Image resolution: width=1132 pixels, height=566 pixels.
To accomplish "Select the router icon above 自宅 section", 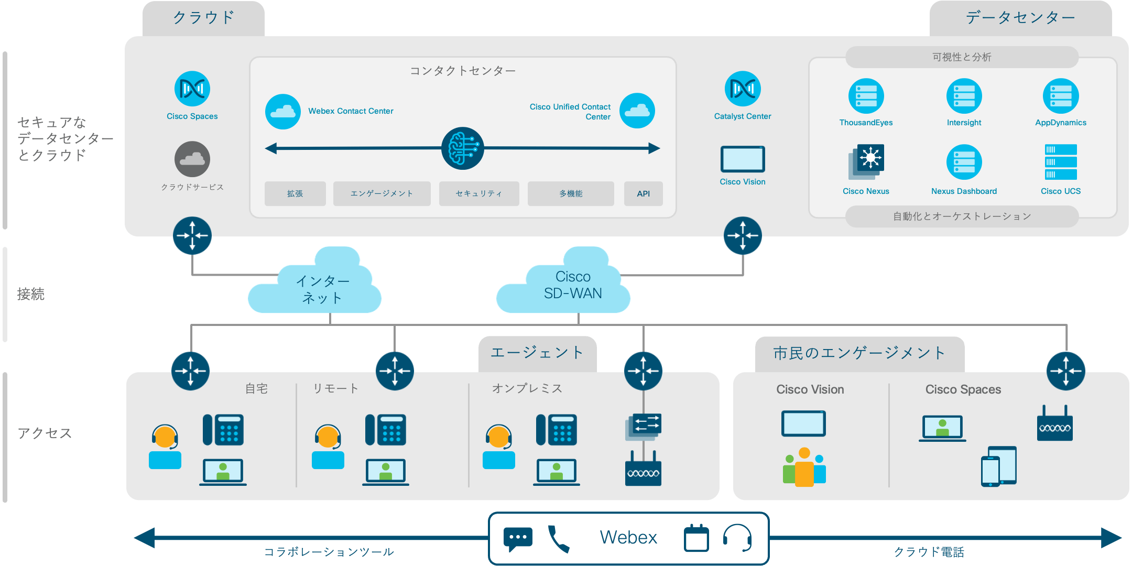I will [191, 371].
